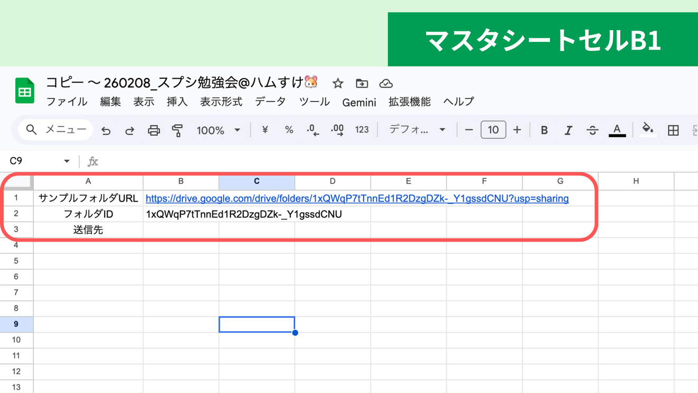Screen dimensions: 698x393
Task: Select column D header
Action: (x=333, y=181)
